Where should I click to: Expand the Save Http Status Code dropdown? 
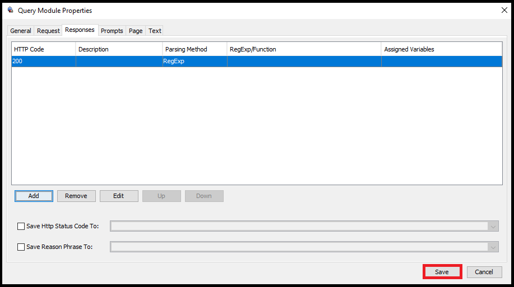[493, 226]
